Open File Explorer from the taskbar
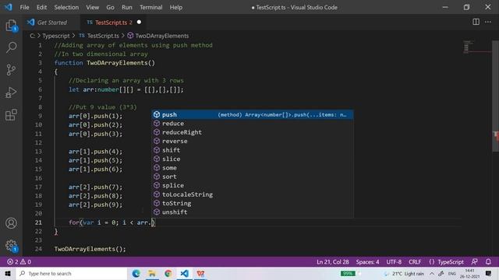The width and height of the screenshot is (499, 280). point(152,273)
